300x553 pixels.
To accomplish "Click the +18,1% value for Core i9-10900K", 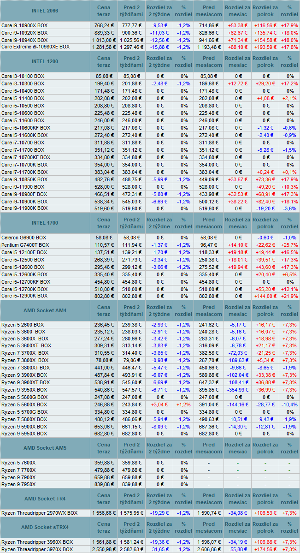I will (289, 202).
